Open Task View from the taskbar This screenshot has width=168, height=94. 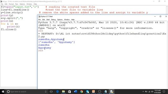(51, 92)
